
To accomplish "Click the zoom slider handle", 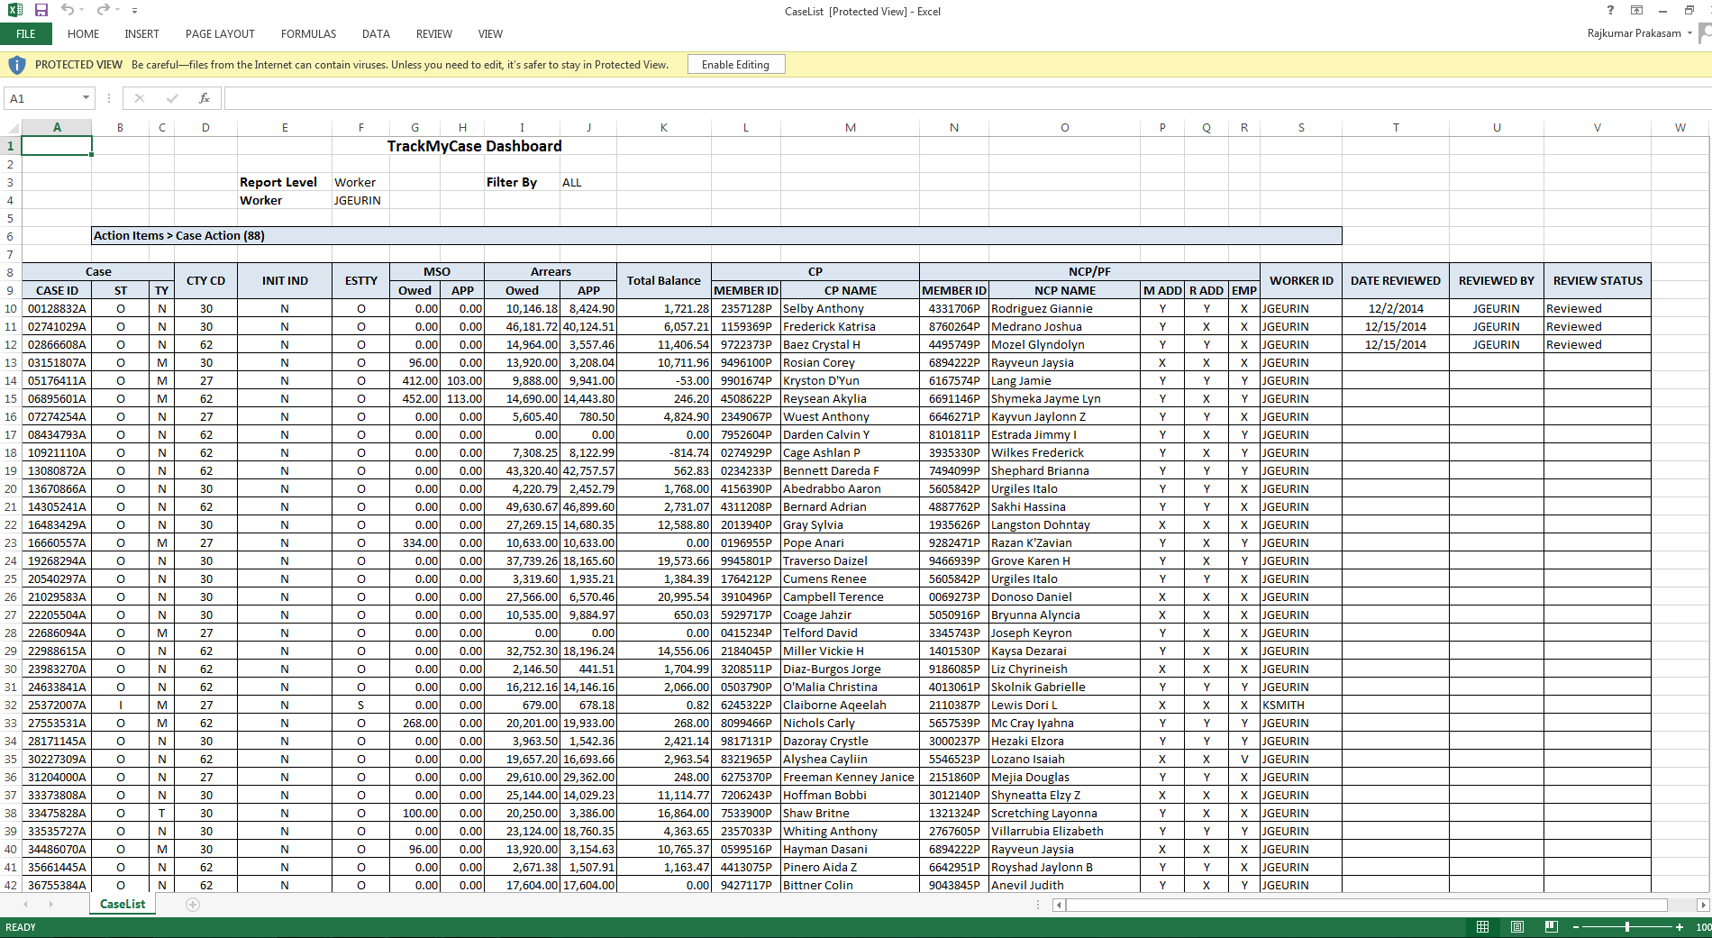I will tap(1627, 927).
